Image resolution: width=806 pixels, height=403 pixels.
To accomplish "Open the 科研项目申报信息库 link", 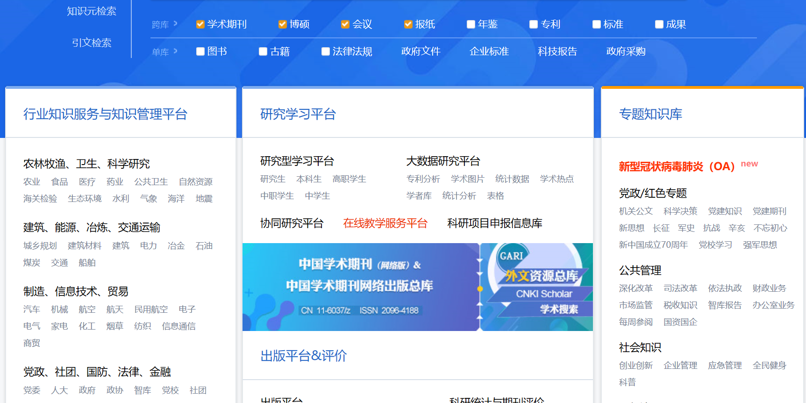I will pyautogui.click(x=494, y=223).
